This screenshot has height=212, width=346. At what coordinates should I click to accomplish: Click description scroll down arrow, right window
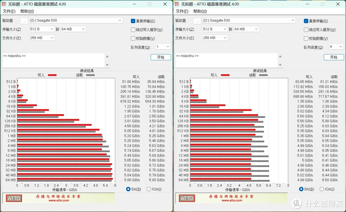click(280, 65)
